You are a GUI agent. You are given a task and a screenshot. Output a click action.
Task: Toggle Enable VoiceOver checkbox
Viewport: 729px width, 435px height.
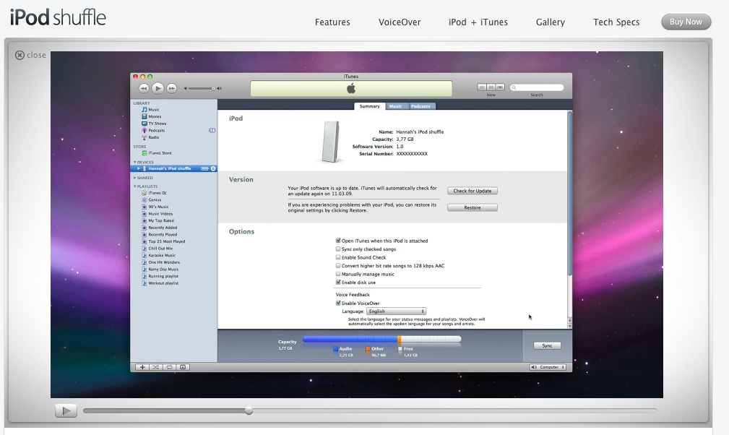coord(338,303)
